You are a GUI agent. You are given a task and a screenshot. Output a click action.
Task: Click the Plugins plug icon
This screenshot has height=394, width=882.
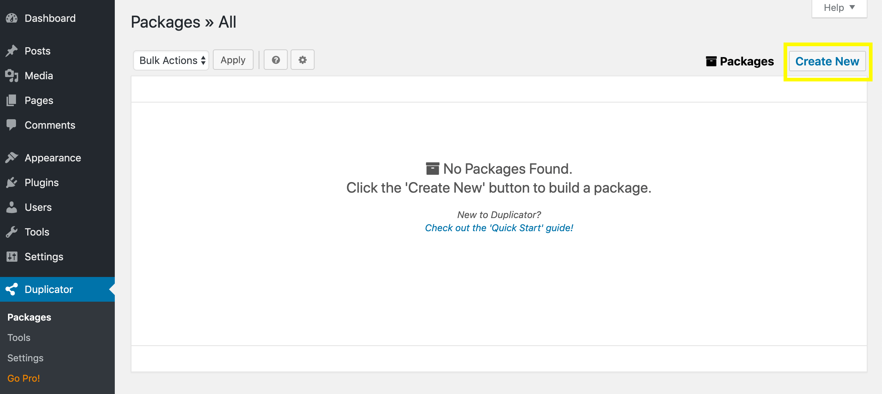click(x=12, y=182)
